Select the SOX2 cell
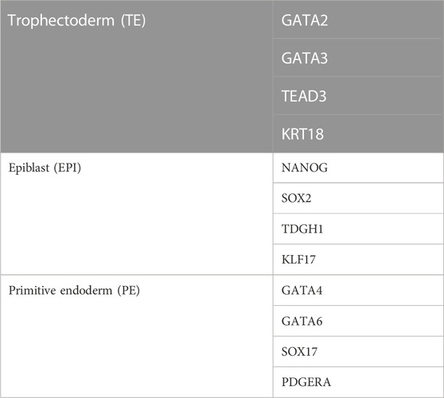The width and height of the screenshot is (444, 398). tap(359, 198)
